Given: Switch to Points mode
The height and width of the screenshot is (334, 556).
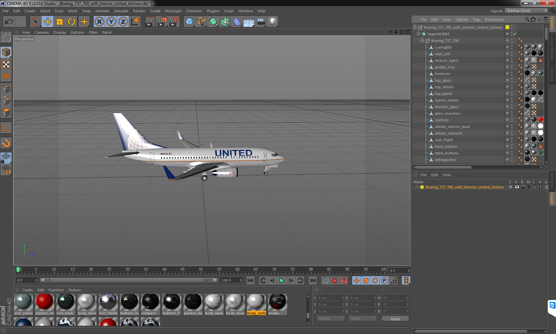Looking at the screenshot, I should click(6, 89).
